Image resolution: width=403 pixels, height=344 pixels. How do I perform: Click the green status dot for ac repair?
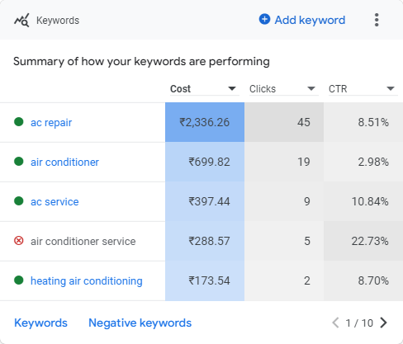coord(19,122)
